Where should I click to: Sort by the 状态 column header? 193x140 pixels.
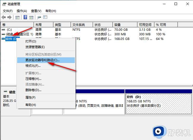pyautogui.click(x=103, y=25)
